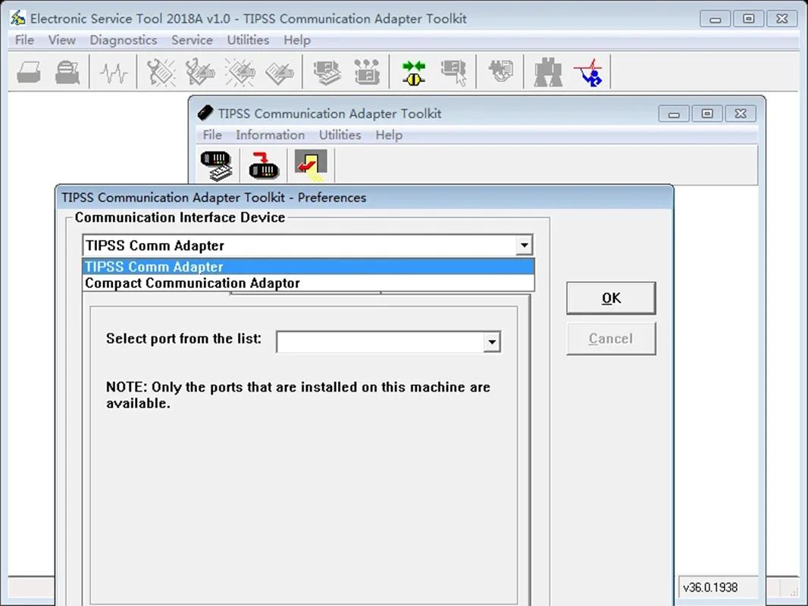808x606 pixels.
Task: Click the yellow preferences icon in Toolkit
Action: pyautogui.click(x=311, y=165)
